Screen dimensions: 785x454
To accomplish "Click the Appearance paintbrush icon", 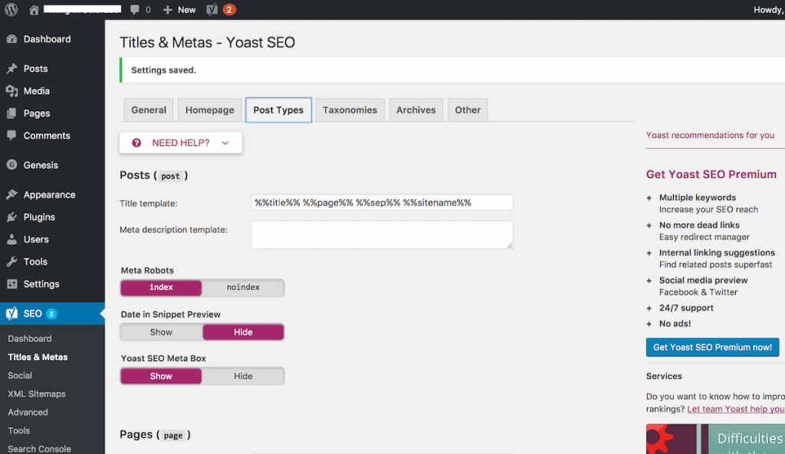I will click(12, 195).
